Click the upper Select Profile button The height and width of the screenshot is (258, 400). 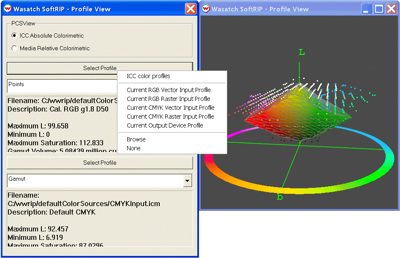(100, 68)
